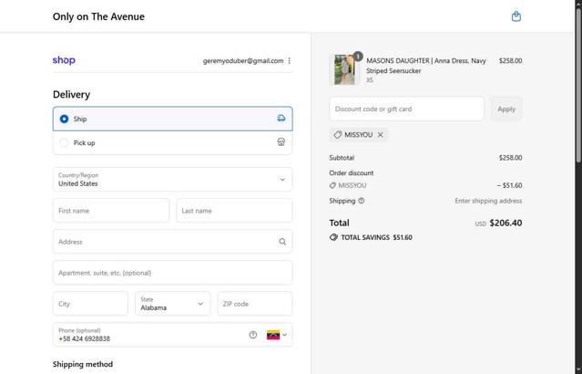Click the Phone optional field
Image resolution: width=582 pixels, height=374 pixels.
(172, 335)
